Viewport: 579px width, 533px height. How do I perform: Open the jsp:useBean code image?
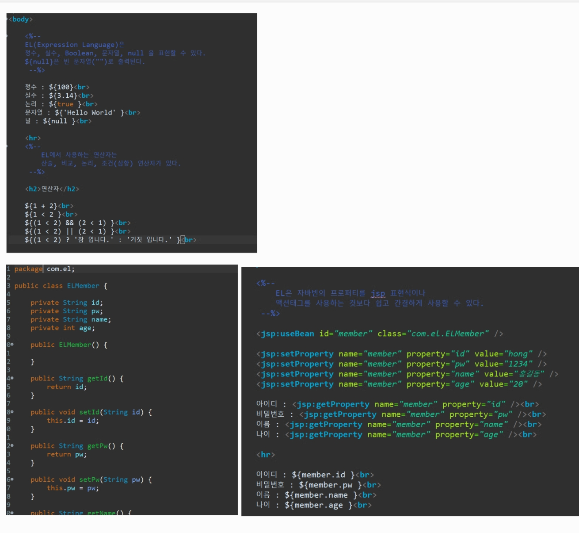(x=410, y=391)
